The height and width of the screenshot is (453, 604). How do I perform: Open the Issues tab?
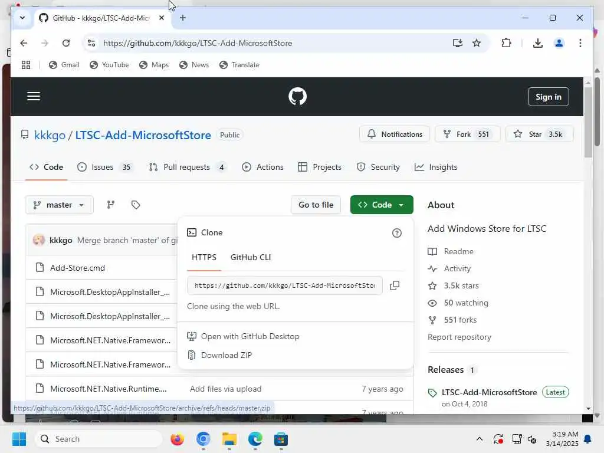pyautogui.click(x=105, y=167)
